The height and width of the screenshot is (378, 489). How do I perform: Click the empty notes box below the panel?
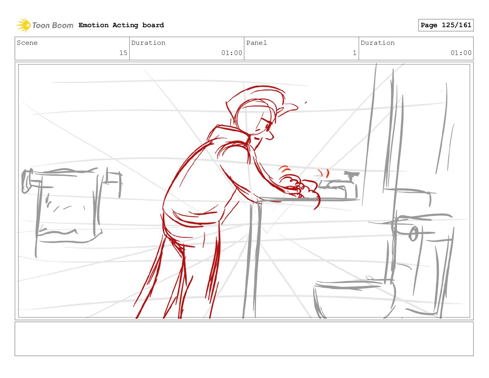click(244, 339)
